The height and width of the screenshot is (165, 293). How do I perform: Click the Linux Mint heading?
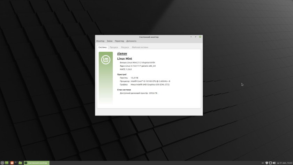pyautogui.click(x=125, y=59)
